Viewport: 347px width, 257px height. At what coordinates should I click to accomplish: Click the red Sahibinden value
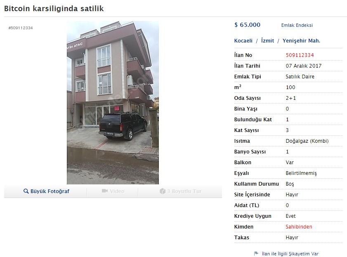point(299,227)
